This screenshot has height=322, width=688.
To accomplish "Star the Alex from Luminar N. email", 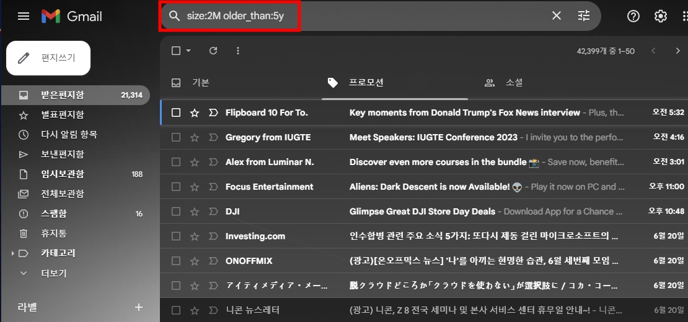I will pyautogui.click(x=195, y=163).
